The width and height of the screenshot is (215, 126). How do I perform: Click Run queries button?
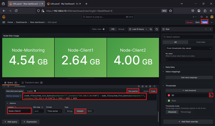click(x=133, y=91)
